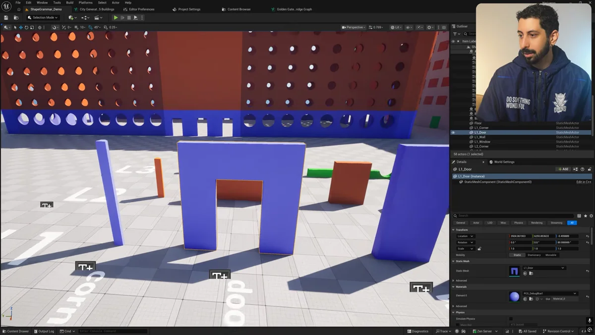This screenshot has width=595, height=335.
Task: Toggle the scale lock icon
Action: (479, 249)
